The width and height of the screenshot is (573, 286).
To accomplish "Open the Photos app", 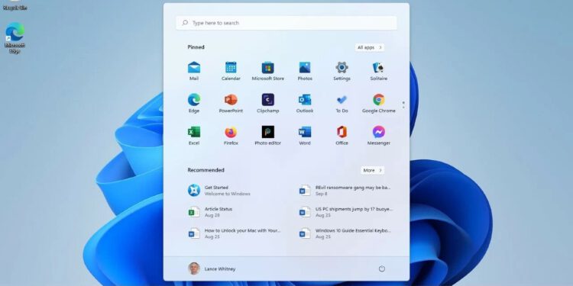I will coord(305,71).
